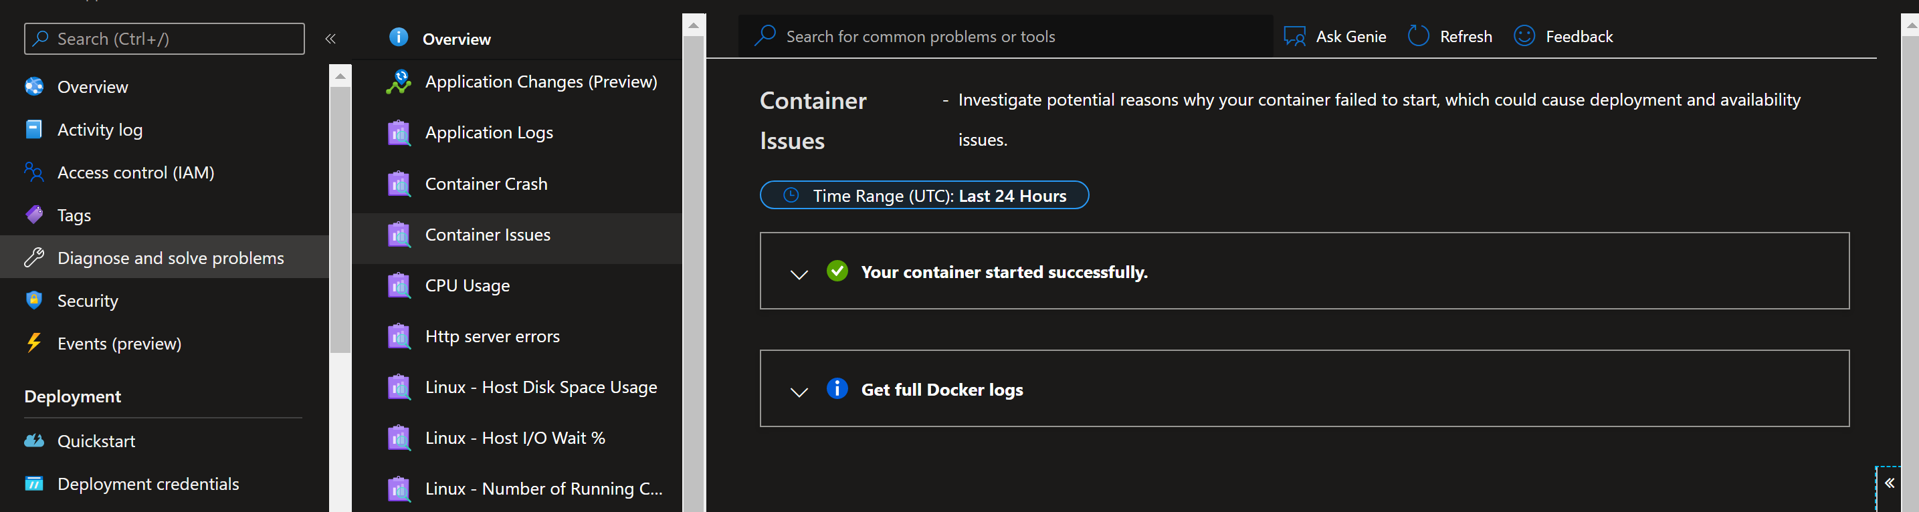Click Search for common problems or tools field

(x=1006, y=35)
